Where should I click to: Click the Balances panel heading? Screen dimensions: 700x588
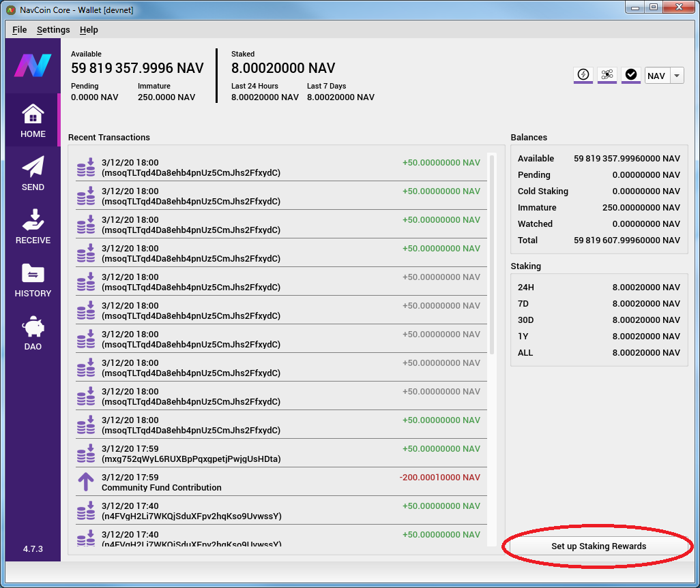click(x=529, y=138)
